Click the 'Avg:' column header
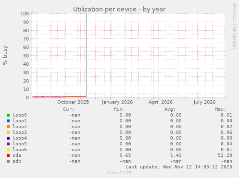This screenshot has height=178, width=239. point(170,109)
